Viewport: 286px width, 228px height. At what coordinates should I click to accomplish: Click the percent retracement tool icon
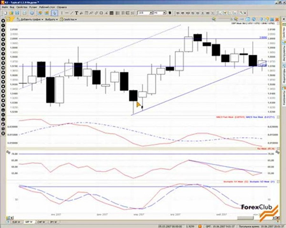pos(133,13)
